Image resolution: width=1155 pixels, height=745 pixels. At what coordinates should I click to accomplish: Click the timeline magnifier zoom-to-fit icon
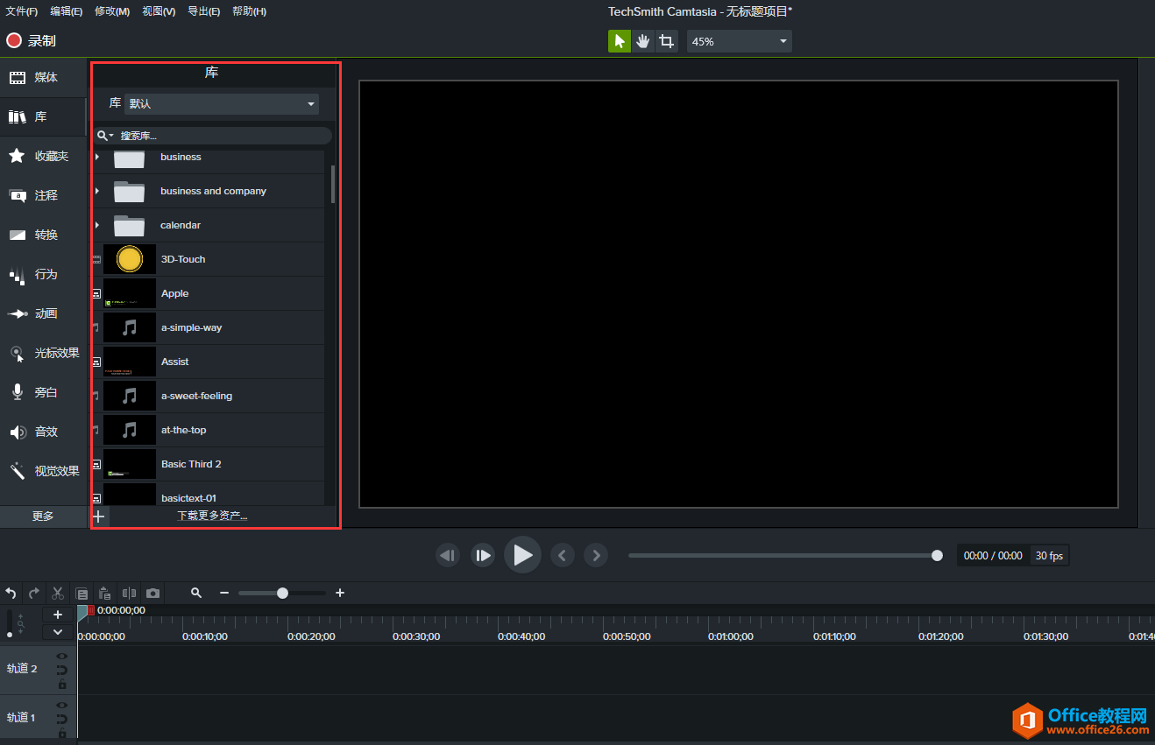(x=196, y=593)
